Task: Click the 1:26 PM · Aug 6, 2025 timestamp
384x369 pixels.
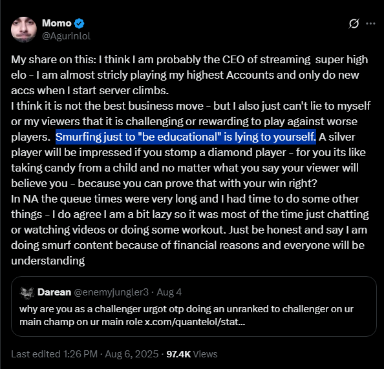Action: (x=111, y=354)
